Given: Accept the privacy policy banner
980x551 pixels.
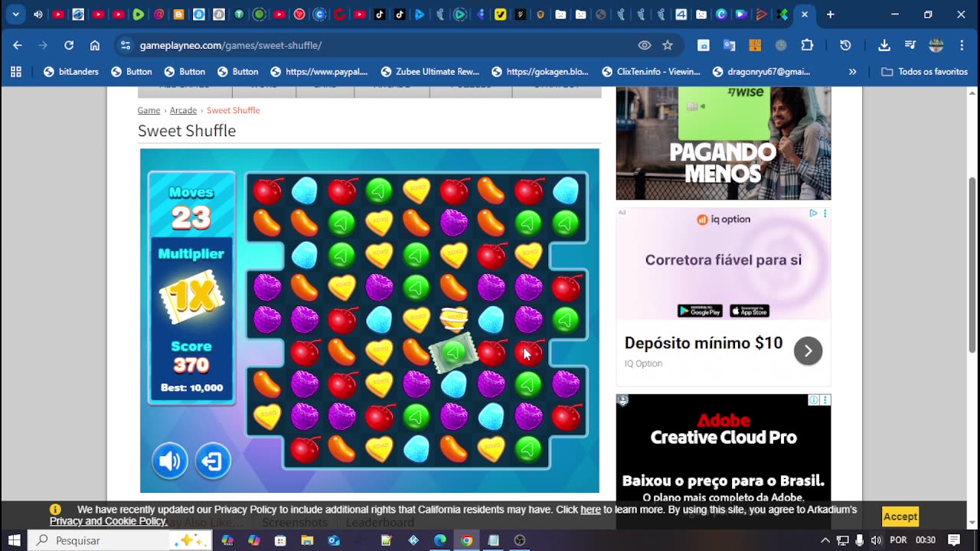Looking at the screenshot, I should pos(900,517).
